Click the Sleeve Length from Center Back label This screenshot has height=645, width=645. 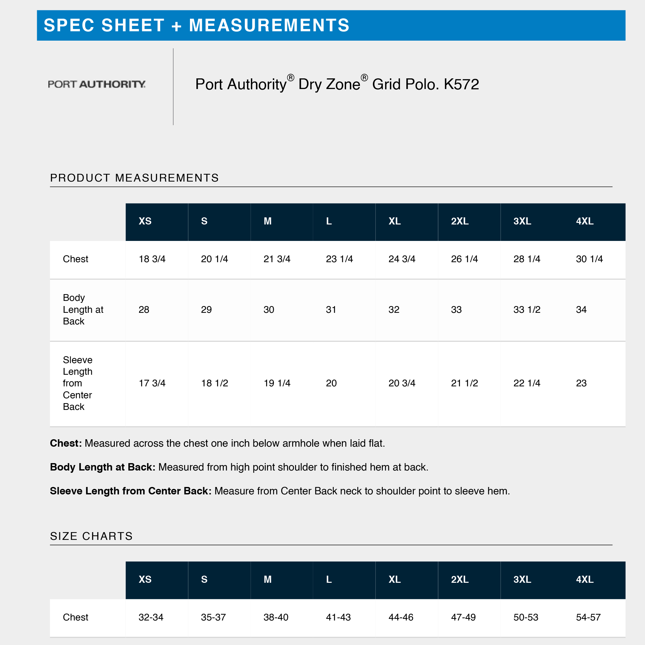pyautogui.click(x=77, y=383)
